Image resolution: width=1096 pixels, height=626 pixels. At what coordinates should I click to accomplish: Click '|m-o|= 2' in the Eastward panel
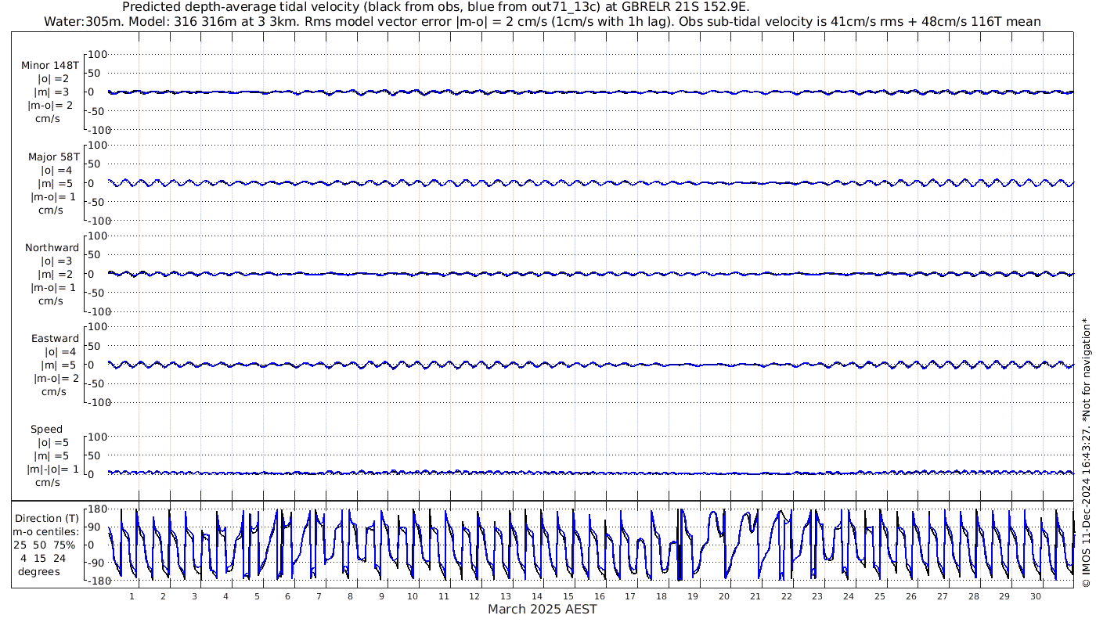click(x=56, y=378)
